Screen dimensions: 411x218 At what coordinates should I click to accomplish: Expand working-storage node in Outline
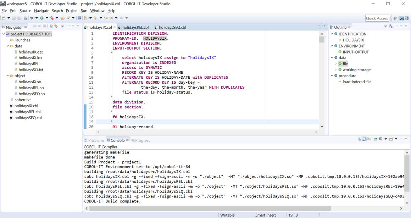(x=336, y=70)
